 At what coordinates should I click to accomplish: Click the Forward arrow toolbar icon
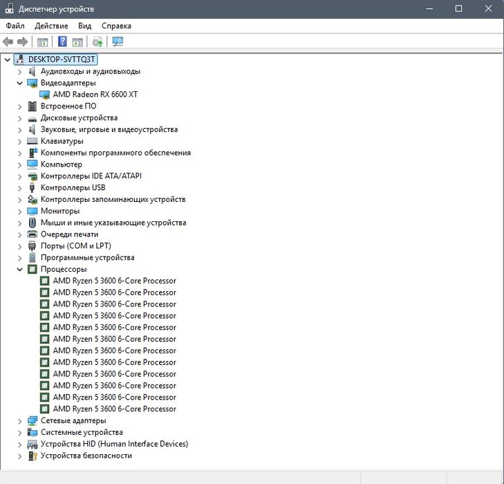[x=22, y=41]
